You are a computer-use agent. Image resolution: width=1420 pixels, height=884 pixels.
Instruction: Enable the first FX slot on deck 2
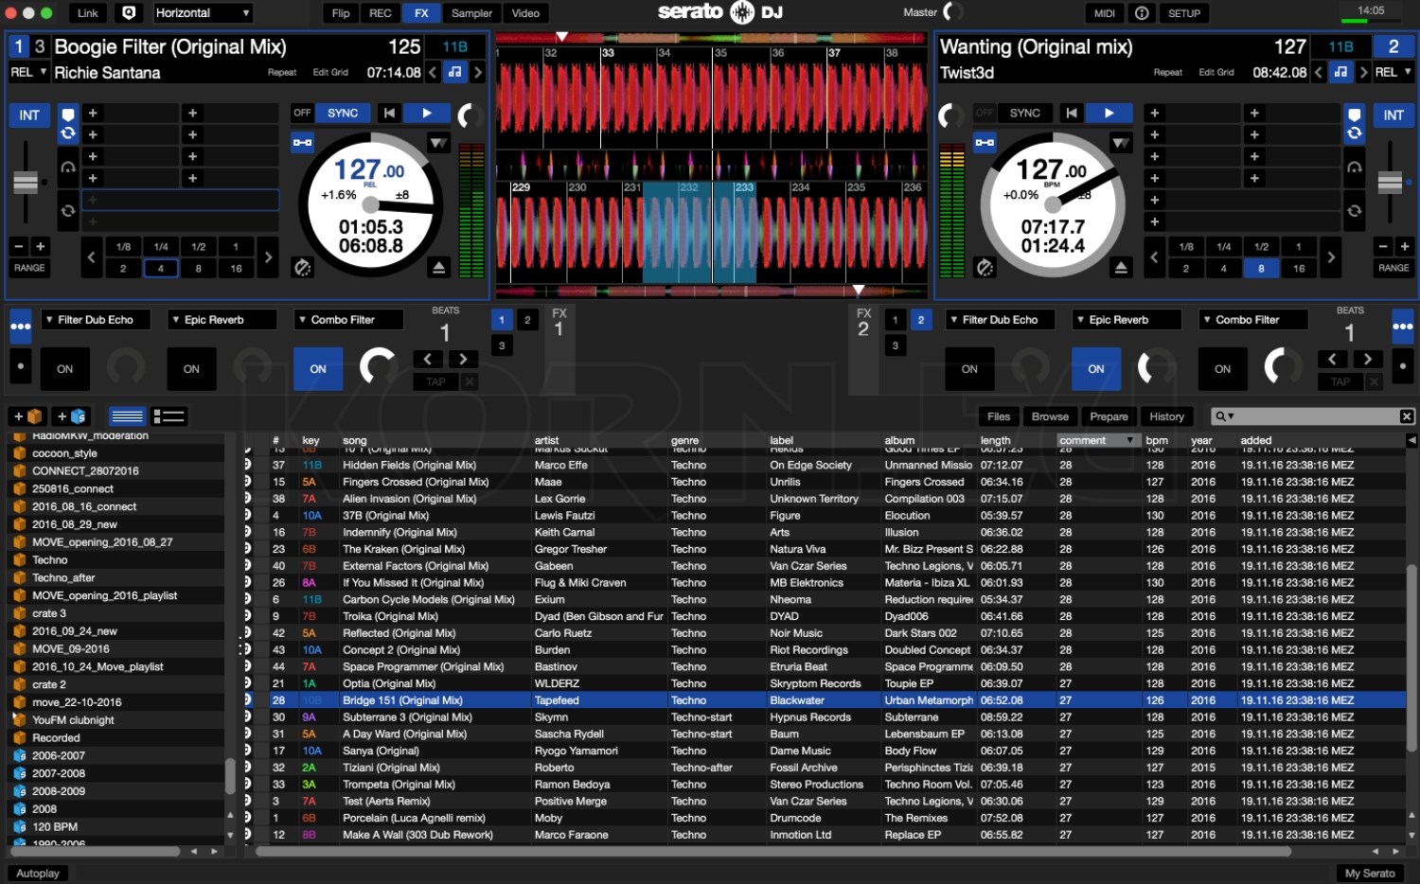pos(968,369)
